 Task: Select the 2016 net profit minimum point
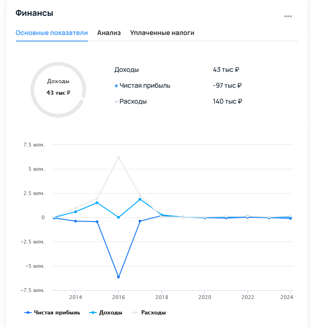[x=118, y=277]
